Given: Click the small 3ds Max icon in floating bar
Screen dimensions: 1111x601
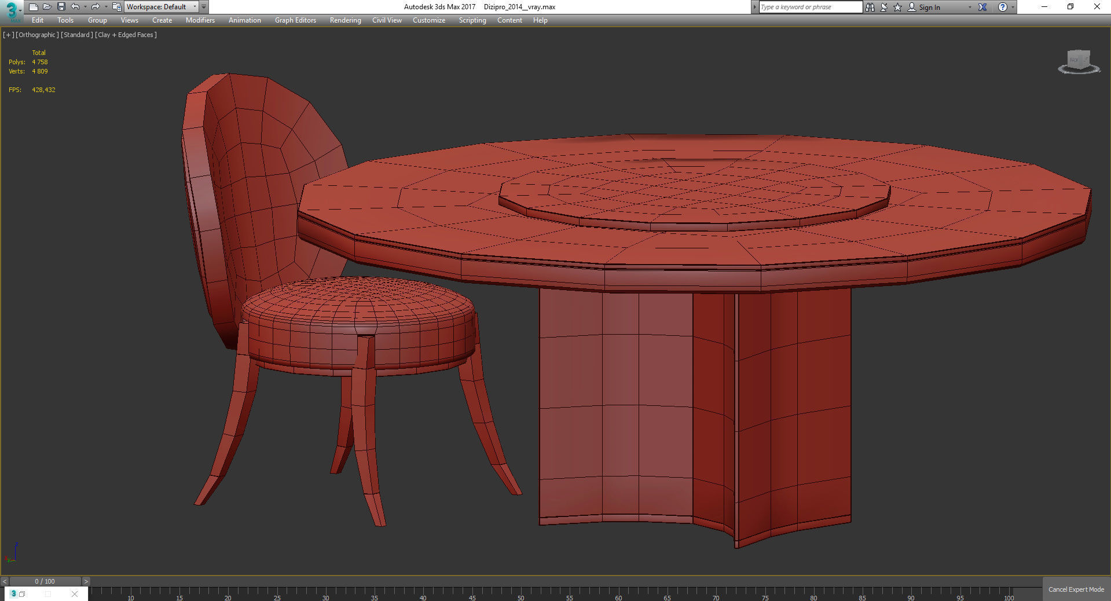Looking at the screenshot, I should pos(13,593).
